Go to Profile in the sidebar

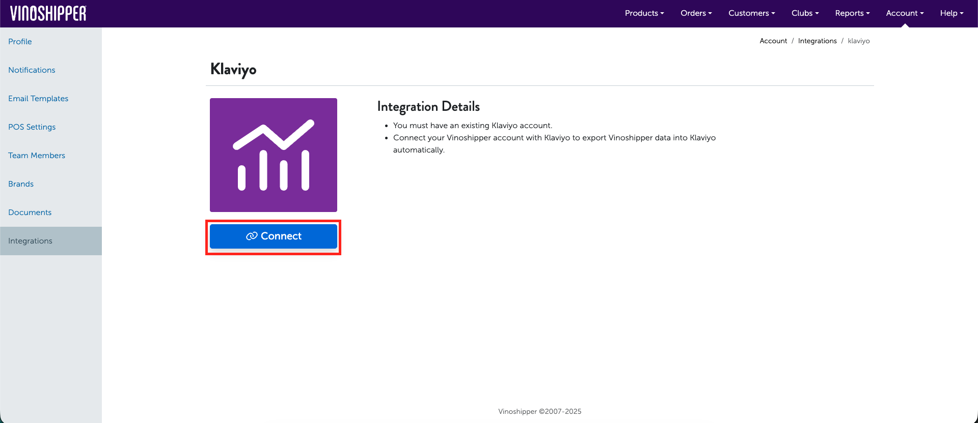click(x=51, y=42)
